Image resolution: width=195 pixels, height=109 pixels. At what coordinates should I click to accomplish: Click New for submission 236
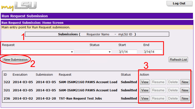pos(185,99)
